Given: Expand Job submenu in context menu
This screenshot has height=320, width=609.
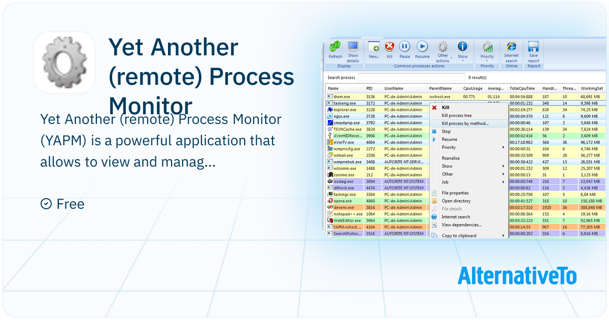Looking at the screenshot, I should [x=469, y=182].
